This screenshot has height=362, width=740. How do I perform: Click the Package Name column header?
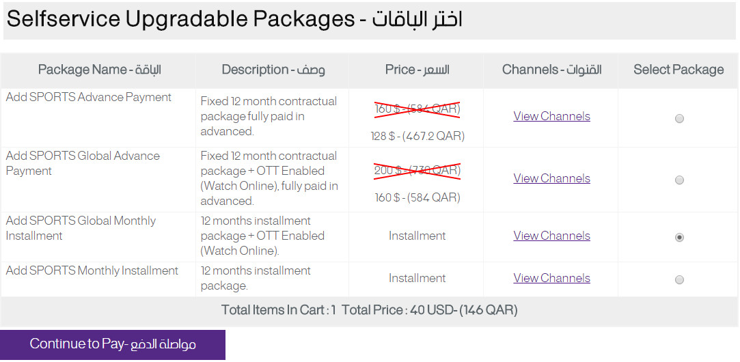99,70
